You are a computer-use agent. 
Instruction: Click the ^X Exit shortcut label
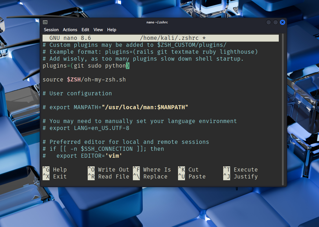coord(55,177)
